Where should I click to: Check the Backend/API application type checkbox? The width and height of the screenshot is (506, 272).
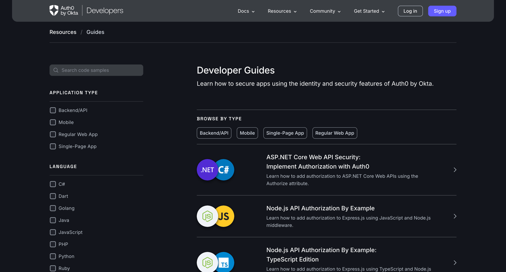(x=53, y=110)
